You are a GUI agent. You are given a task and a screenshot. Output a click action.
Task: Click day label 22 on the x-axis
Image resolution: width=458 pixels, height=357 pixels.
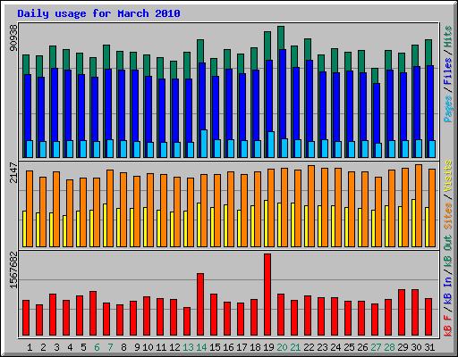(x=309, y=347)
